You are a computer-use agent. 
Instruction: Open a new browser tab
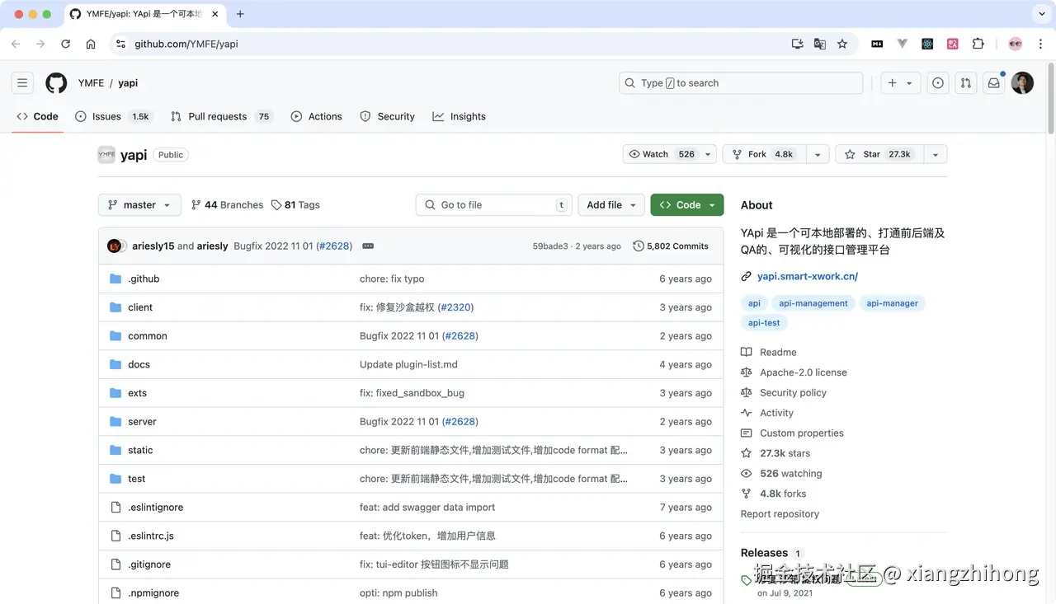point(240,14)
